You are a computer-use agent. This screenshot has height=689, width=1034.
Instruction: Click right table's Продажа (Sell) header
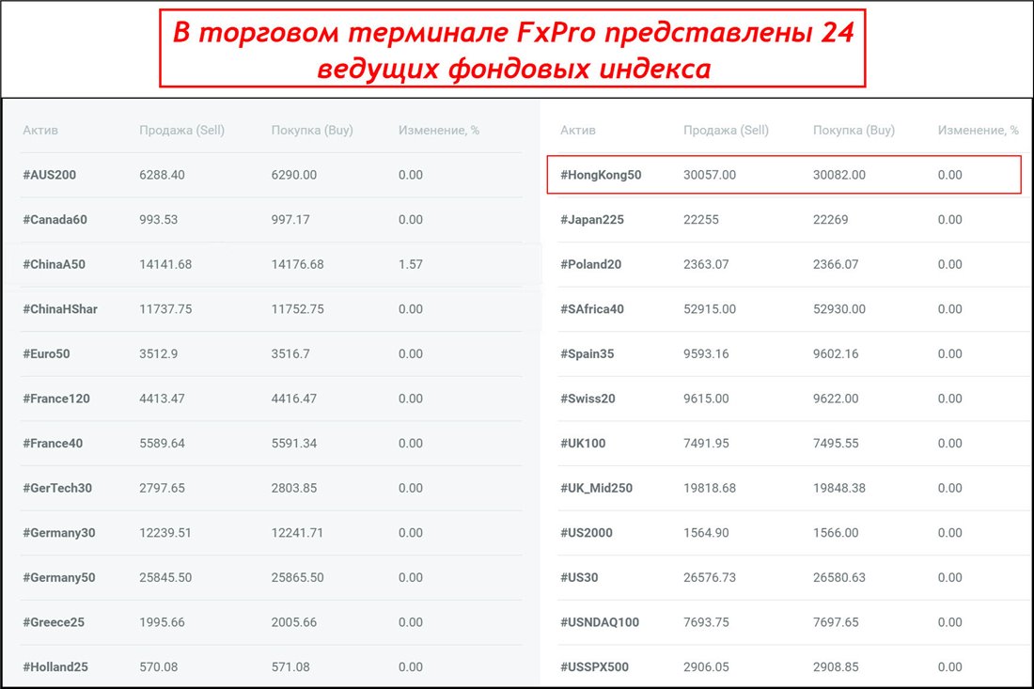coord(726,131)
